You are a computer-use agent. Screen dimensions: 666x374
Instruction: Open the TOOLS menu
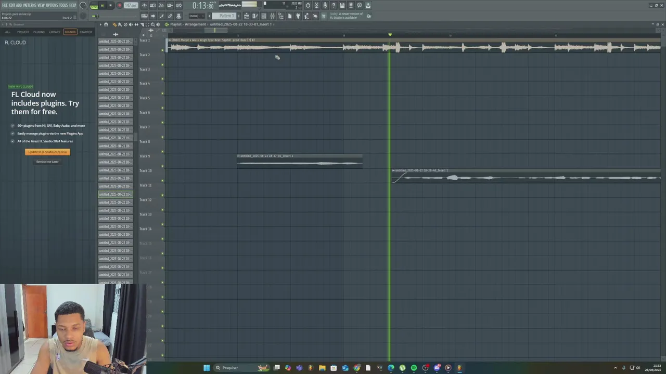(63, 5)
